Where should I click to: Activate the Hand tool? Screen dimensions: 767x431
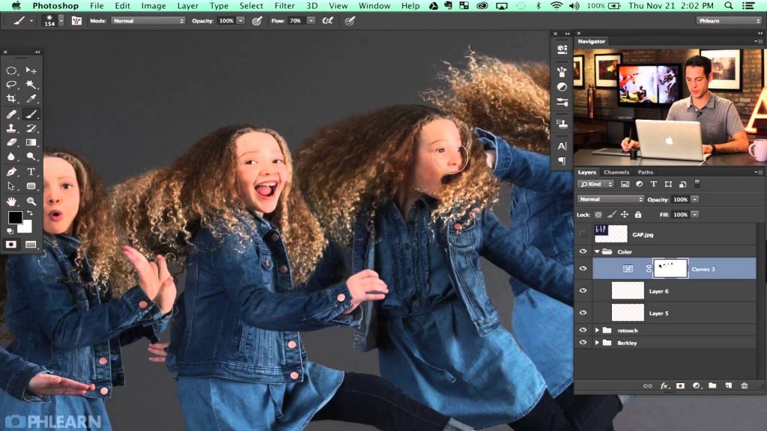(x=11, y=201)
